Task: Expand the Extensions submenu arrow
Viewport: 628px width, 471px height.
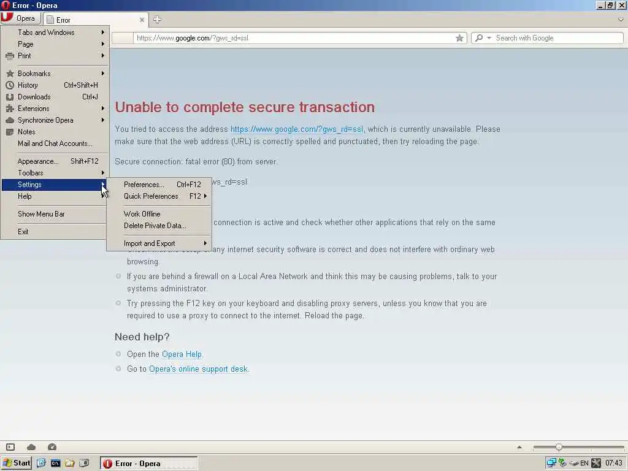Action: [x=103, y=108]
